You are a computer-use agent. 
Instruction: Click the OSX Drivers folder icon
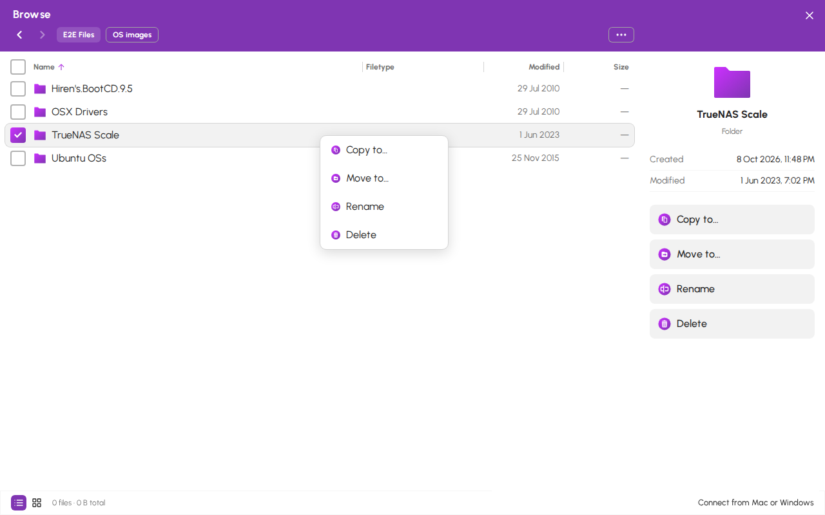[x=40, y=112]
